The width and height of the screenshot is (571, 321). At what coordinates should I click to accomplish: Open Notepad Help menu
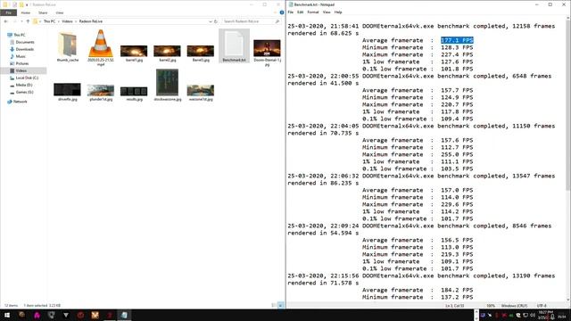coord(338,12)
